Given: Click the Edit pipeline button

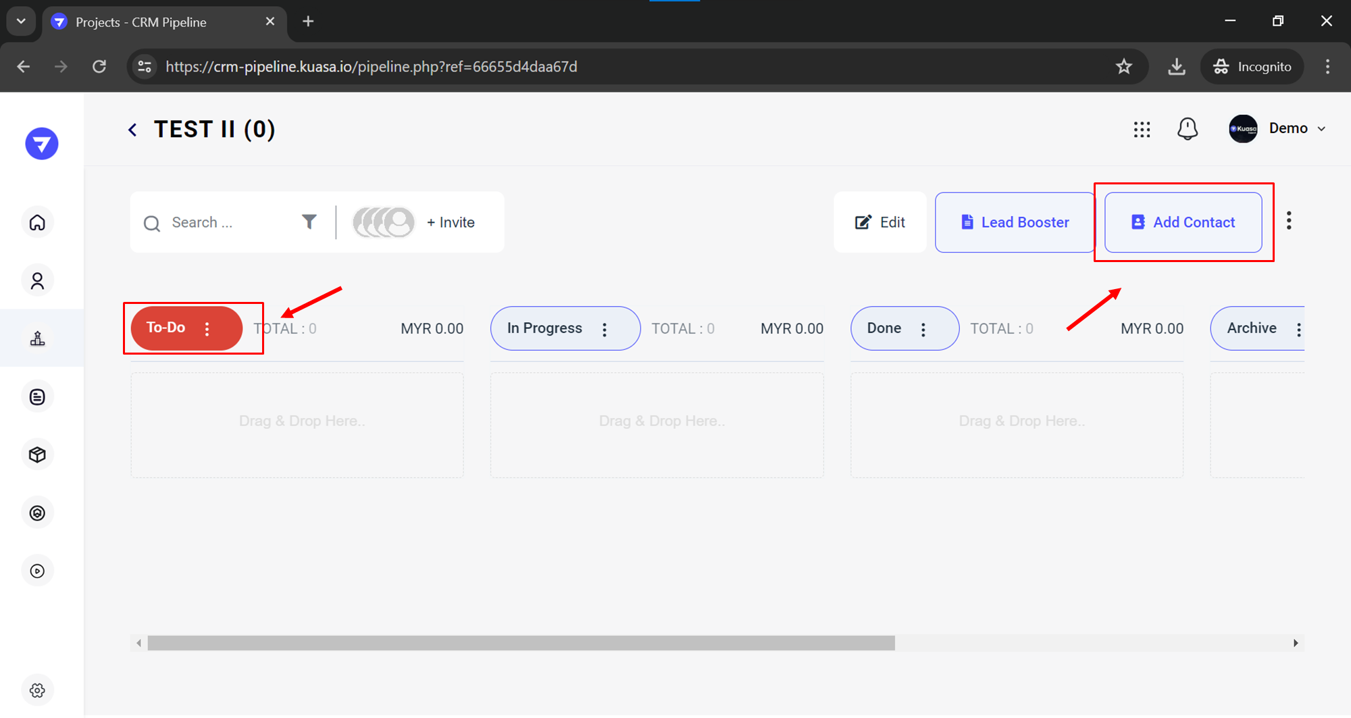Looking at the screenshot, I should tap(880, 222).
